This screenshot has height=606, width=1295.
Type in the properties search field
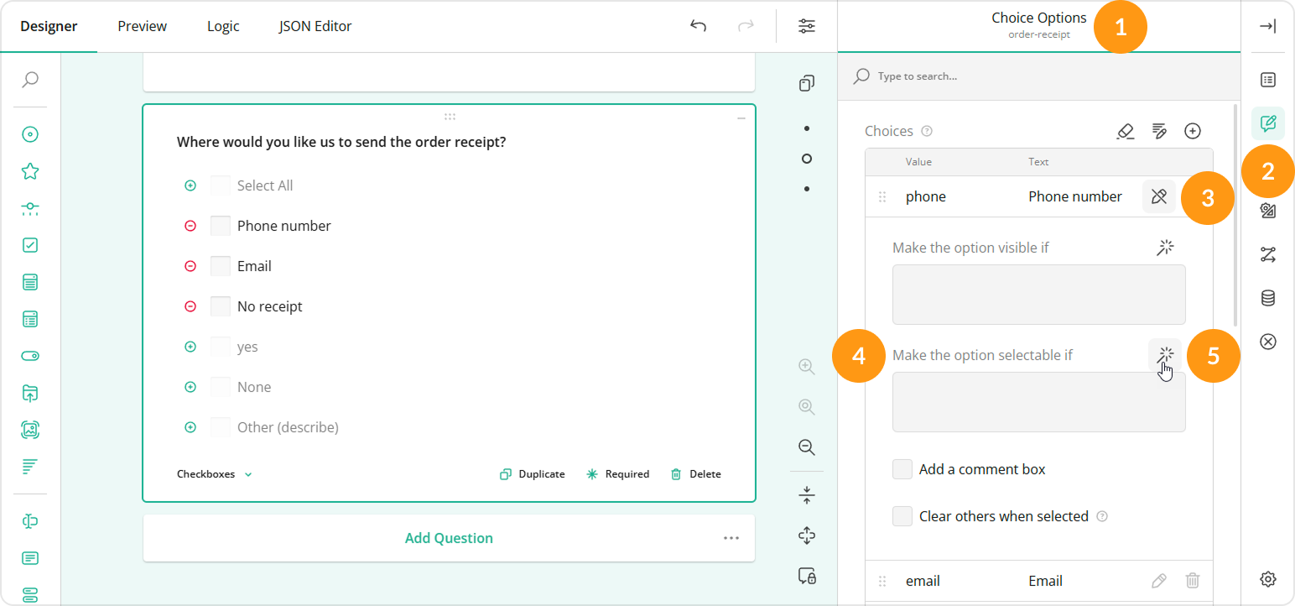click(965, 76)
